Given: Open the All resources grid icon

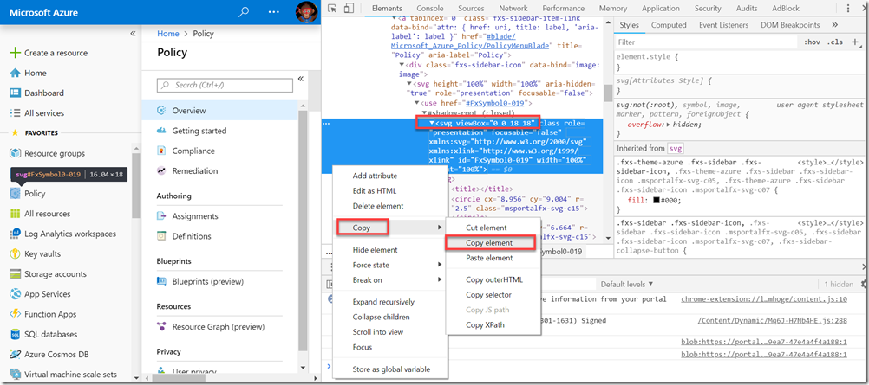Looking at the screenshot, I should tap(15, 214).
